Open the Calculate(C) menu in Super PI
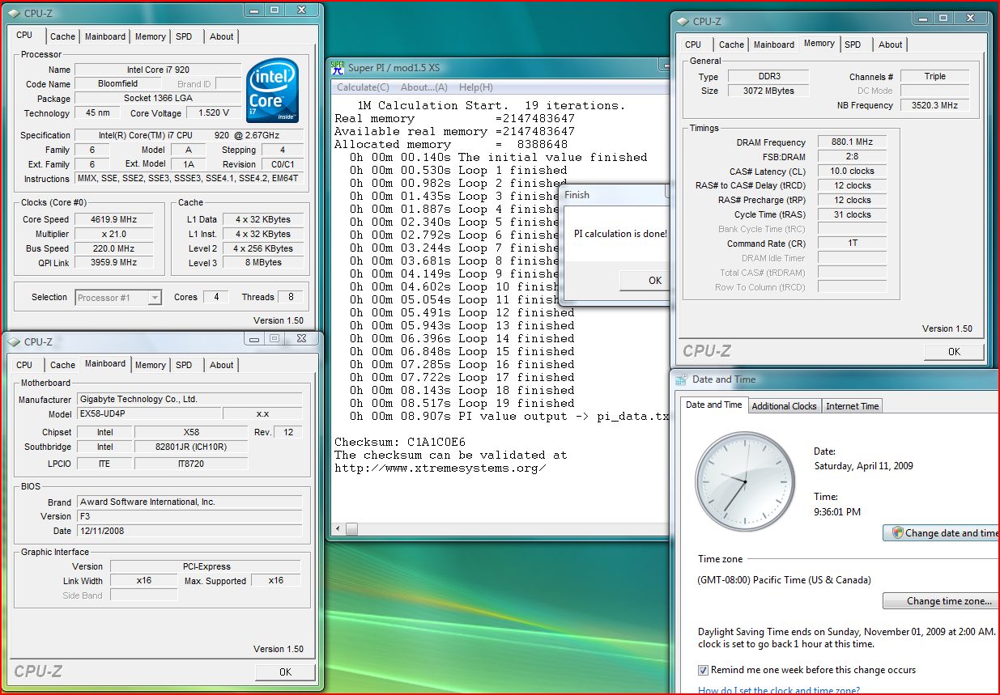The height and width of the screenshot is (695, 1000). point(363,87)
